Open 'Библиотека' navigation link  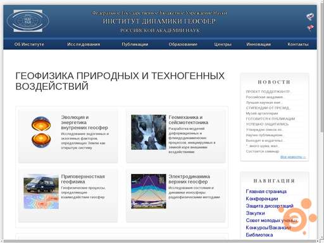[x=259, y=235]
